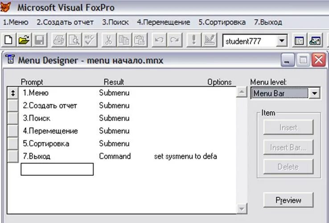Screen dimensions: 329x223
Task: Open the 3.Поиск menu
Action: pos(115,22)
